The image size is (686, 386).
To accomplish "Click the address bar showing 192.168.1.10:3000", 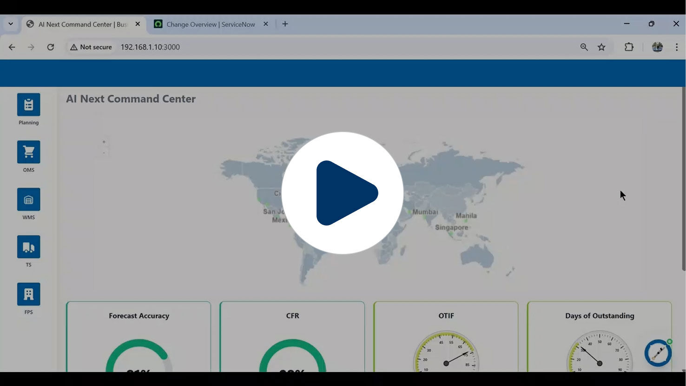I will tap(150, 47).
